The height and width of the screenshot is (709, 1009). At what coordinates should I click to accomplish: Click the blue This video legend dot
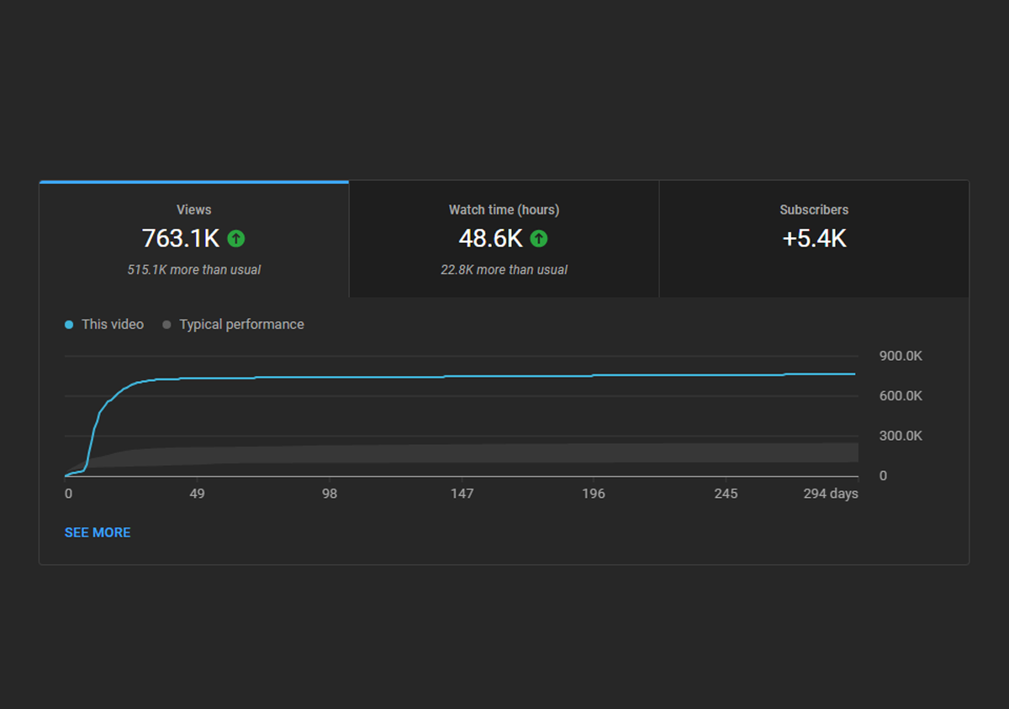(x=69, y=325)
